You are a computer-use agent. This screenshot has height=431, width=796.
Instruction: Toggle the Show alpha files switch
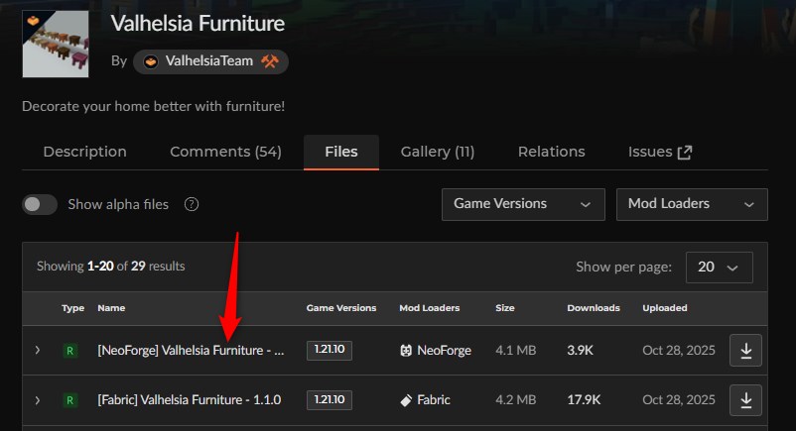point(40,204)
